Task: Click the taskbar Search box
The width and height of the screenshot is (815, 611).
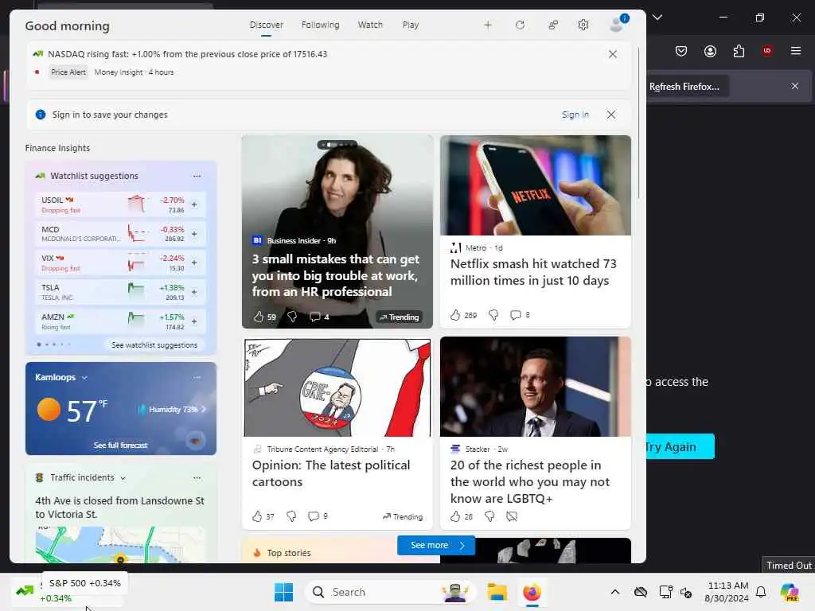Action: coord(390,592)
